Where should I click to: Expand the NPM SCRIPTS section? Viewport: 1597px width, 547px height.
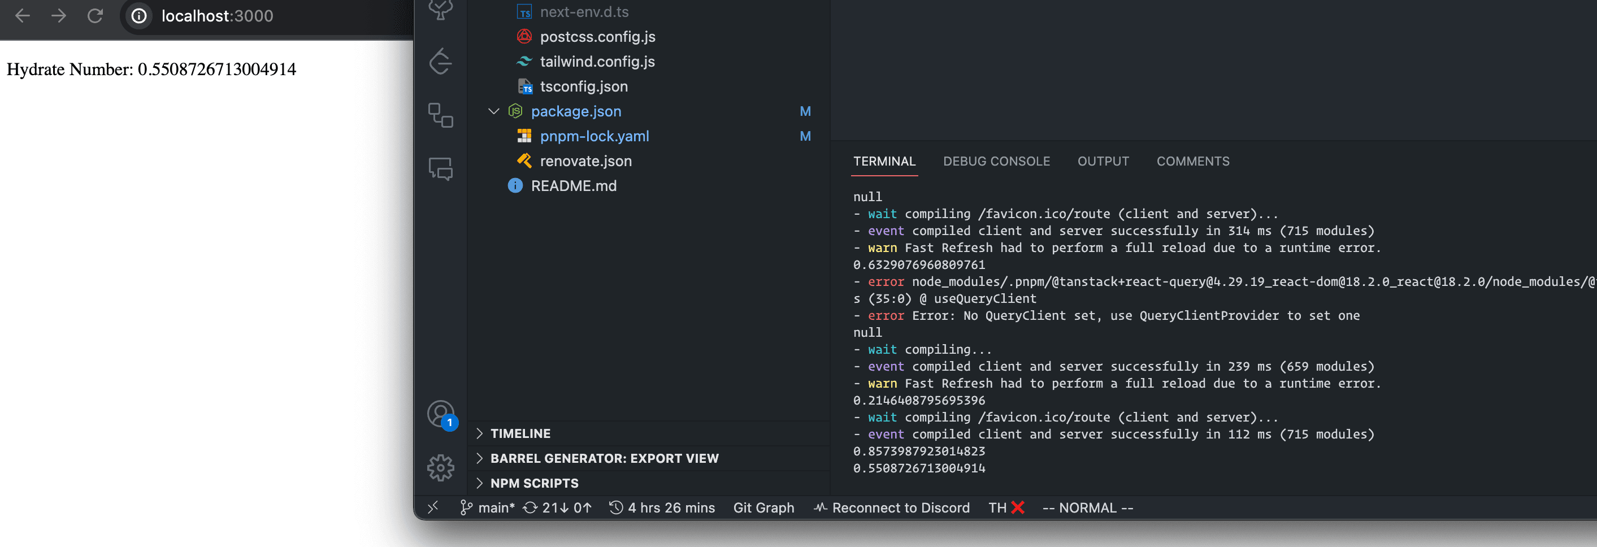point(648,483)
